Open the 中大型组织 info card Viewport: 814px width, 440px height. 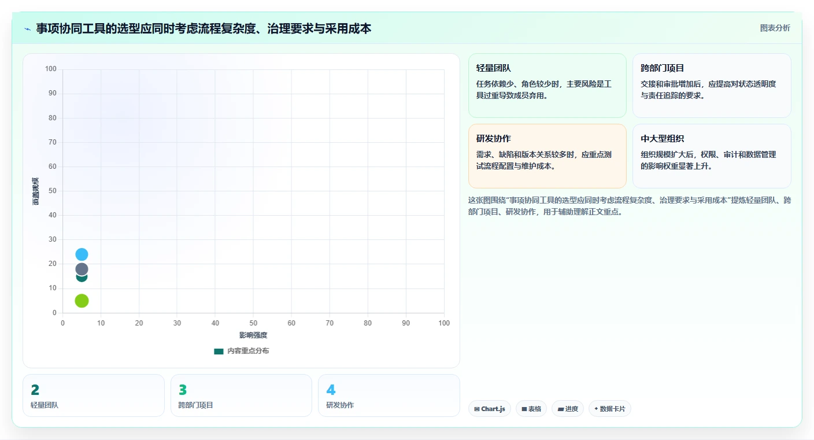click(712, 156)
